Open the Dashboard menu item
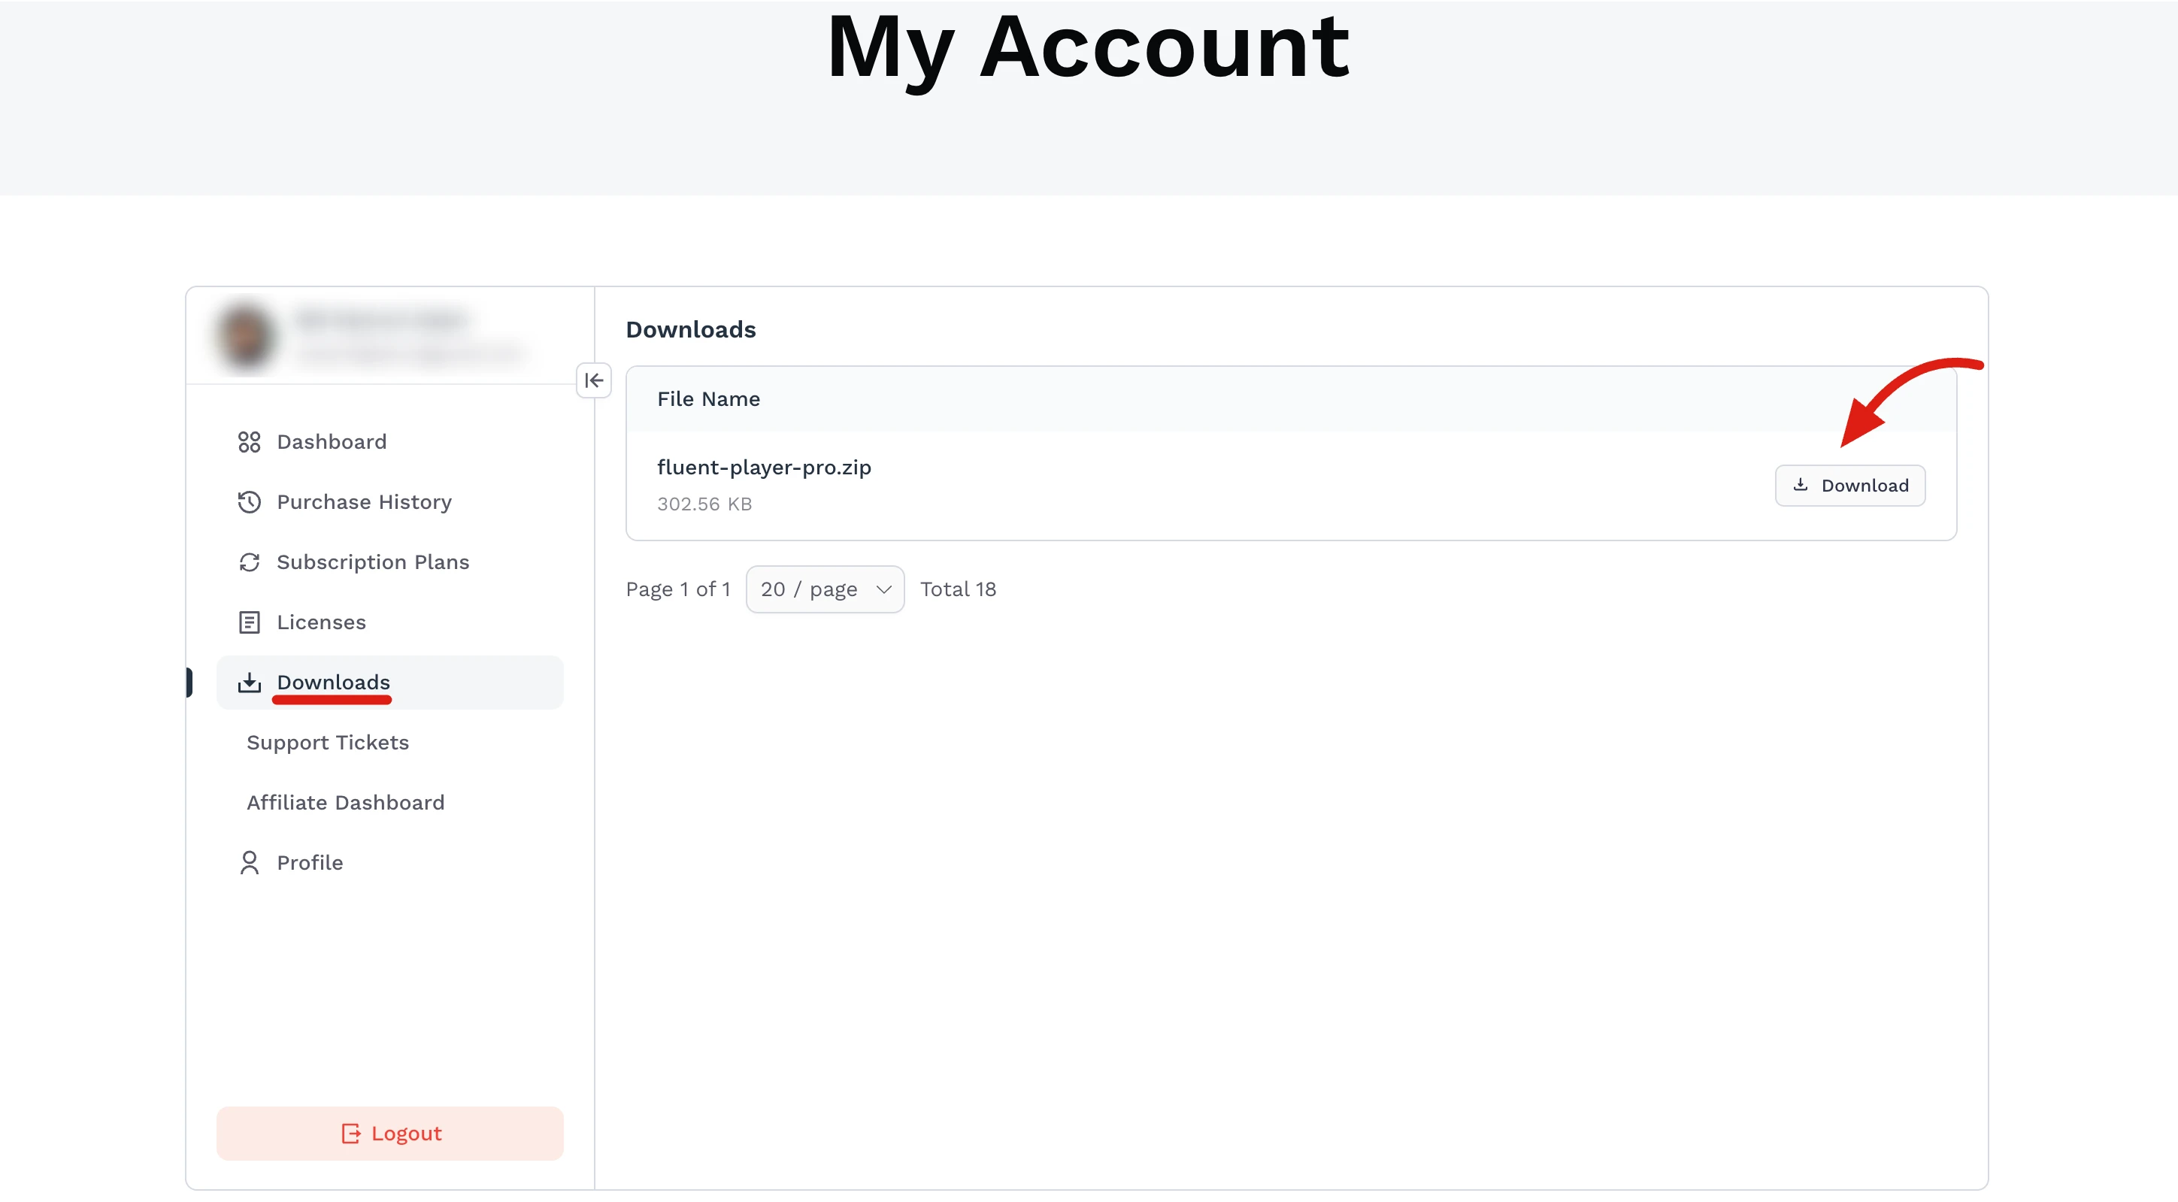This screenshot has height=1202, width=2178. click(389, 442)
